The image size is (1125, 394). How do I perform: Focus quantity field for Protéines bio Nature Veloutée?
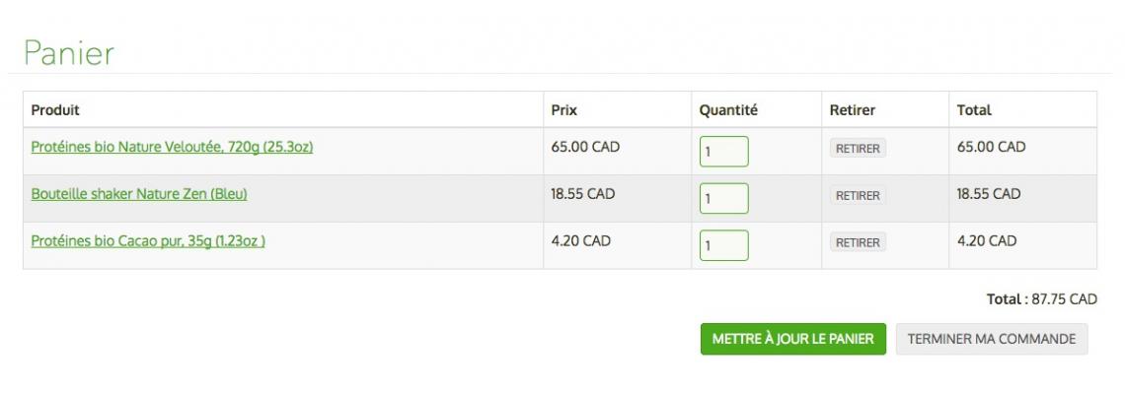point(723,152)
